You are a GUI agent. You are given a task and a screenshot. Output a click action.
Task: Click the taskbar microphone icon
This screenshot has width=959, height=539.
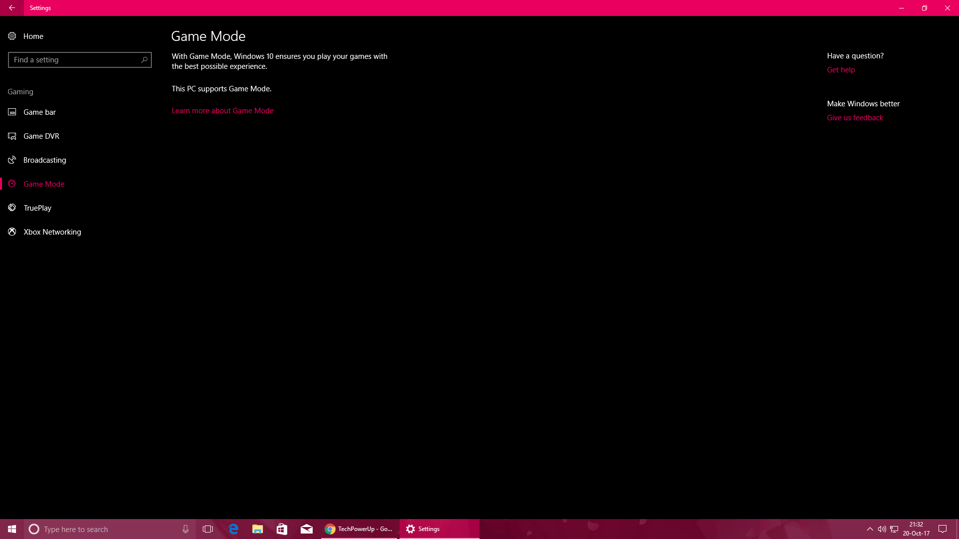coord(185,529)
